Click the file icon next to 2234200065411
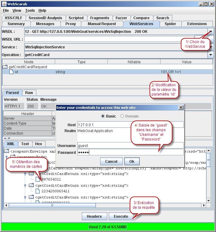This screenshot has width=216, height=232. (x=37, y=191)
